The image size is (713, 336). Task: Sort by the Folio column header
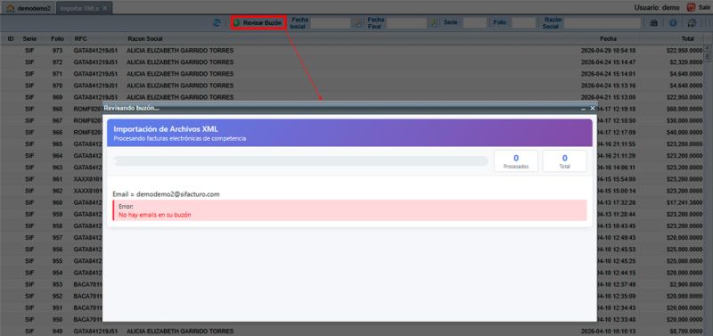[57, 39]
